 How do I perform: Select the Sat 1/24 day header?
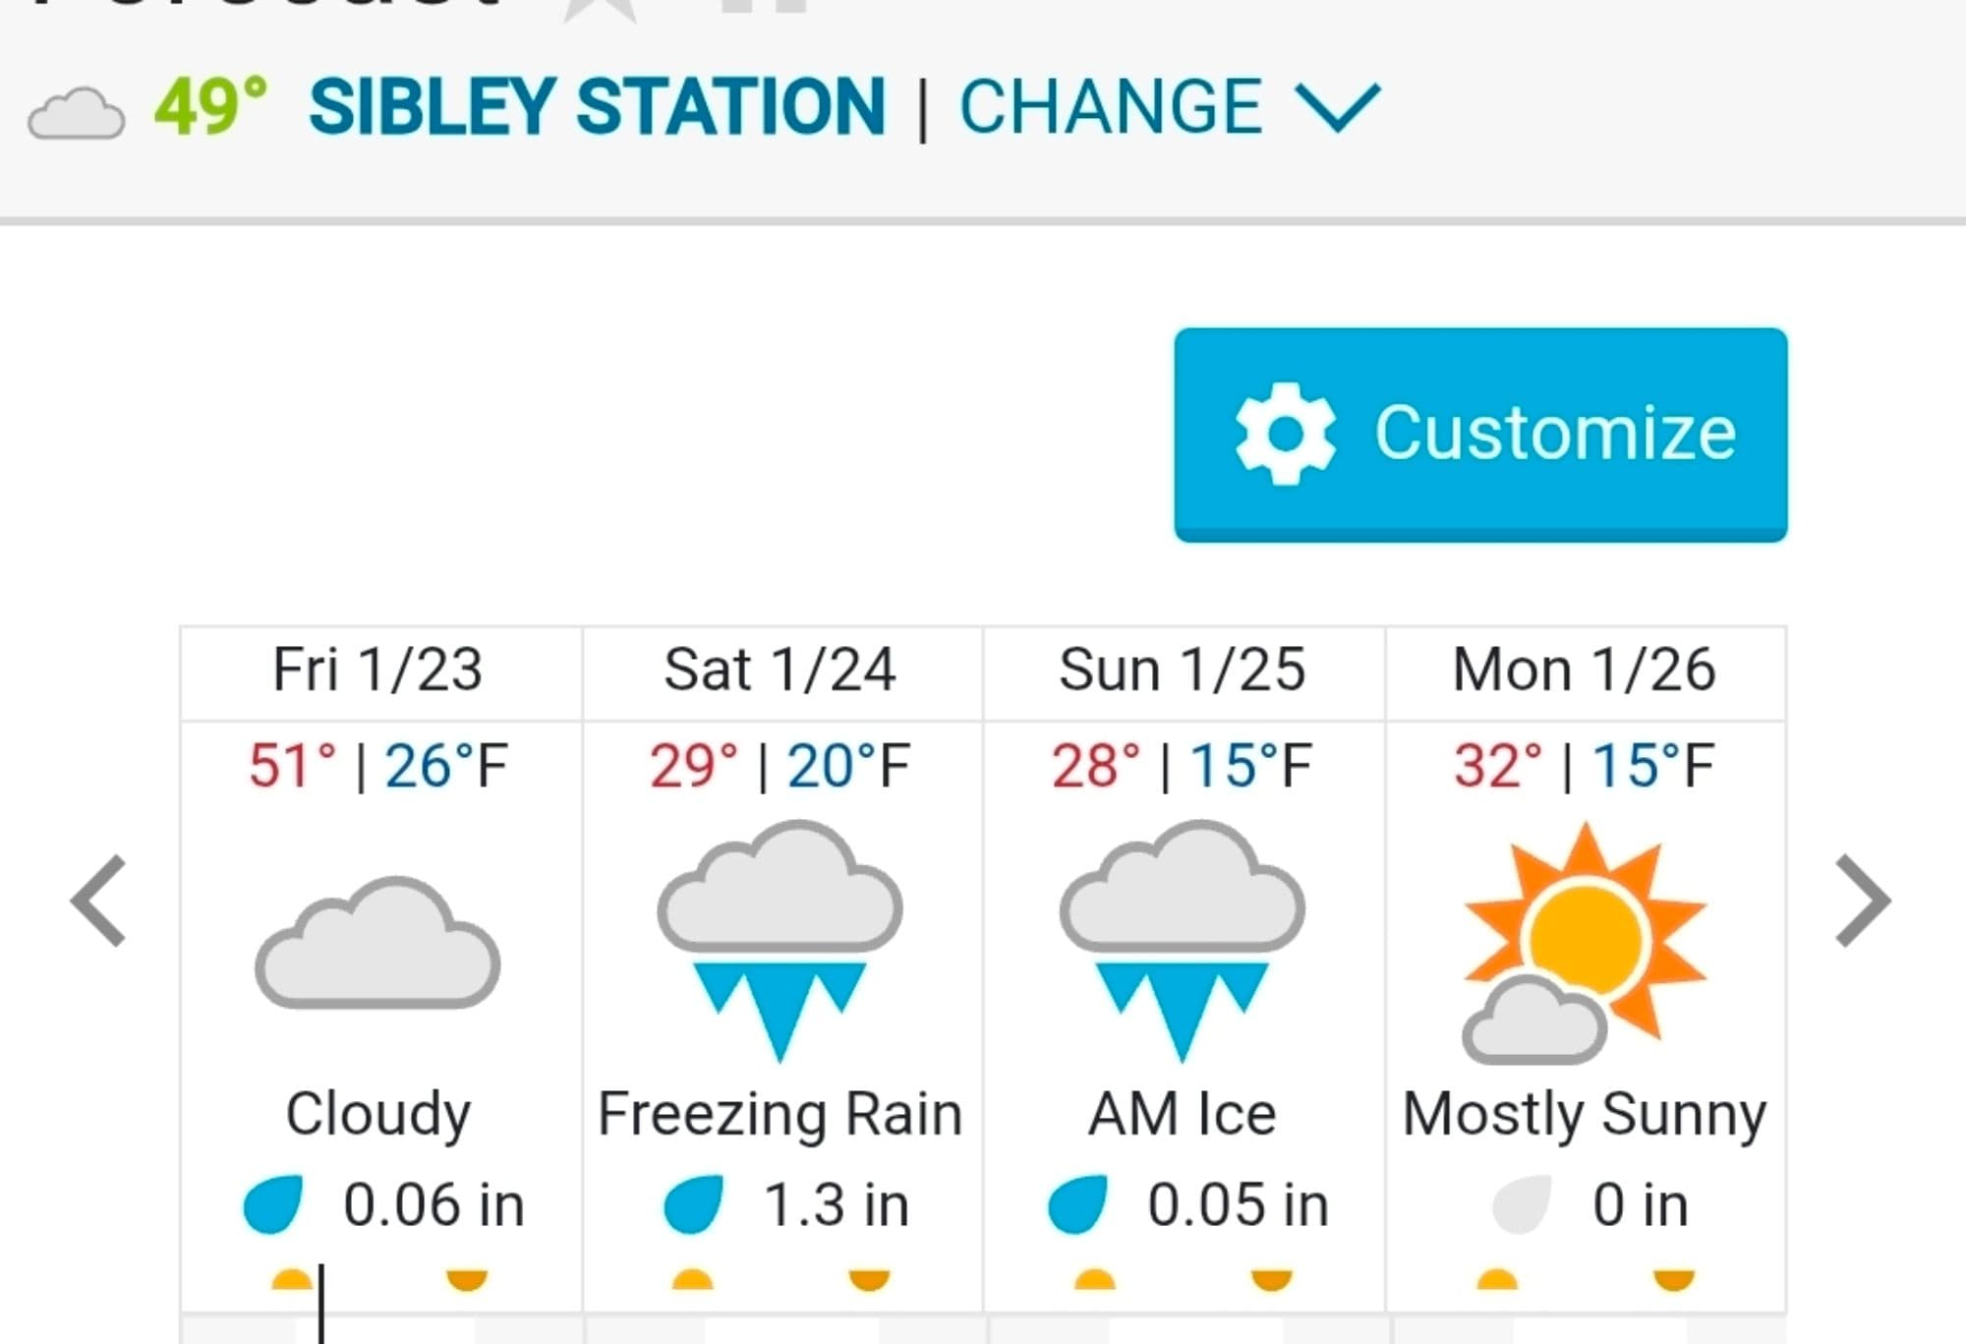click(x=781, y=671)
